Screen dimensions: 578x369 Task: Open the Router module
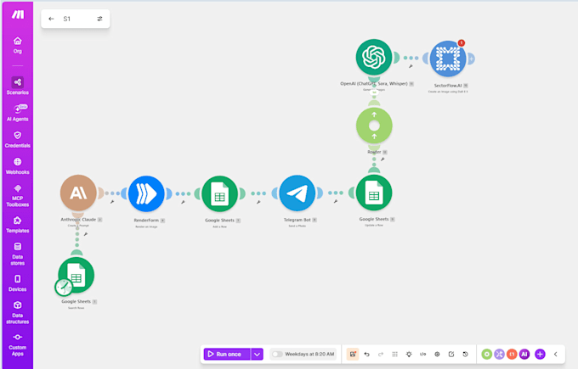[x=374, y=126]
